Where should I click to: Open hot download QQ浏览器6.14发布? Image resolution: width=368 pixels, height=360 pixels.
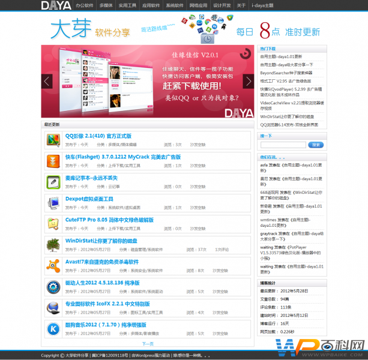tap(289, 125)
